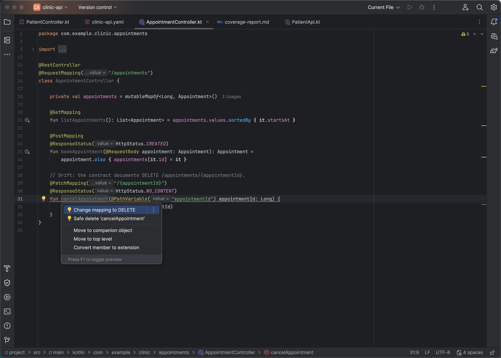Click the cancelAppointment breadcrumb

click(x=289, y=353)
